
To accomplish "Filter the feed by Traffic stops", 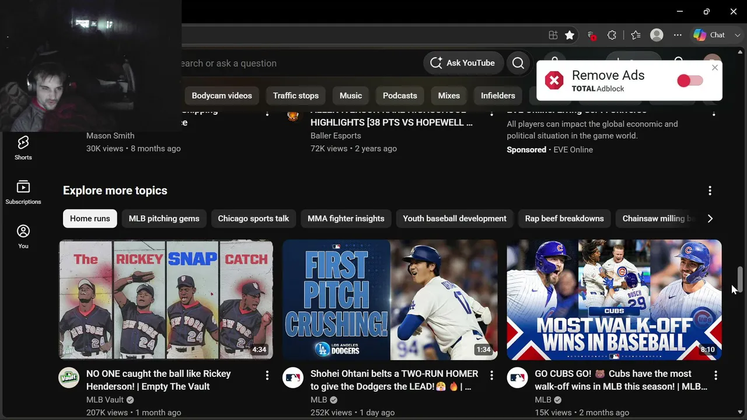I will 296,96.
